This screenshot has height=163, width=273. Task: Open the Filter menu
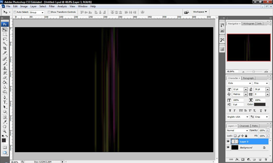[x=52, y=6]
